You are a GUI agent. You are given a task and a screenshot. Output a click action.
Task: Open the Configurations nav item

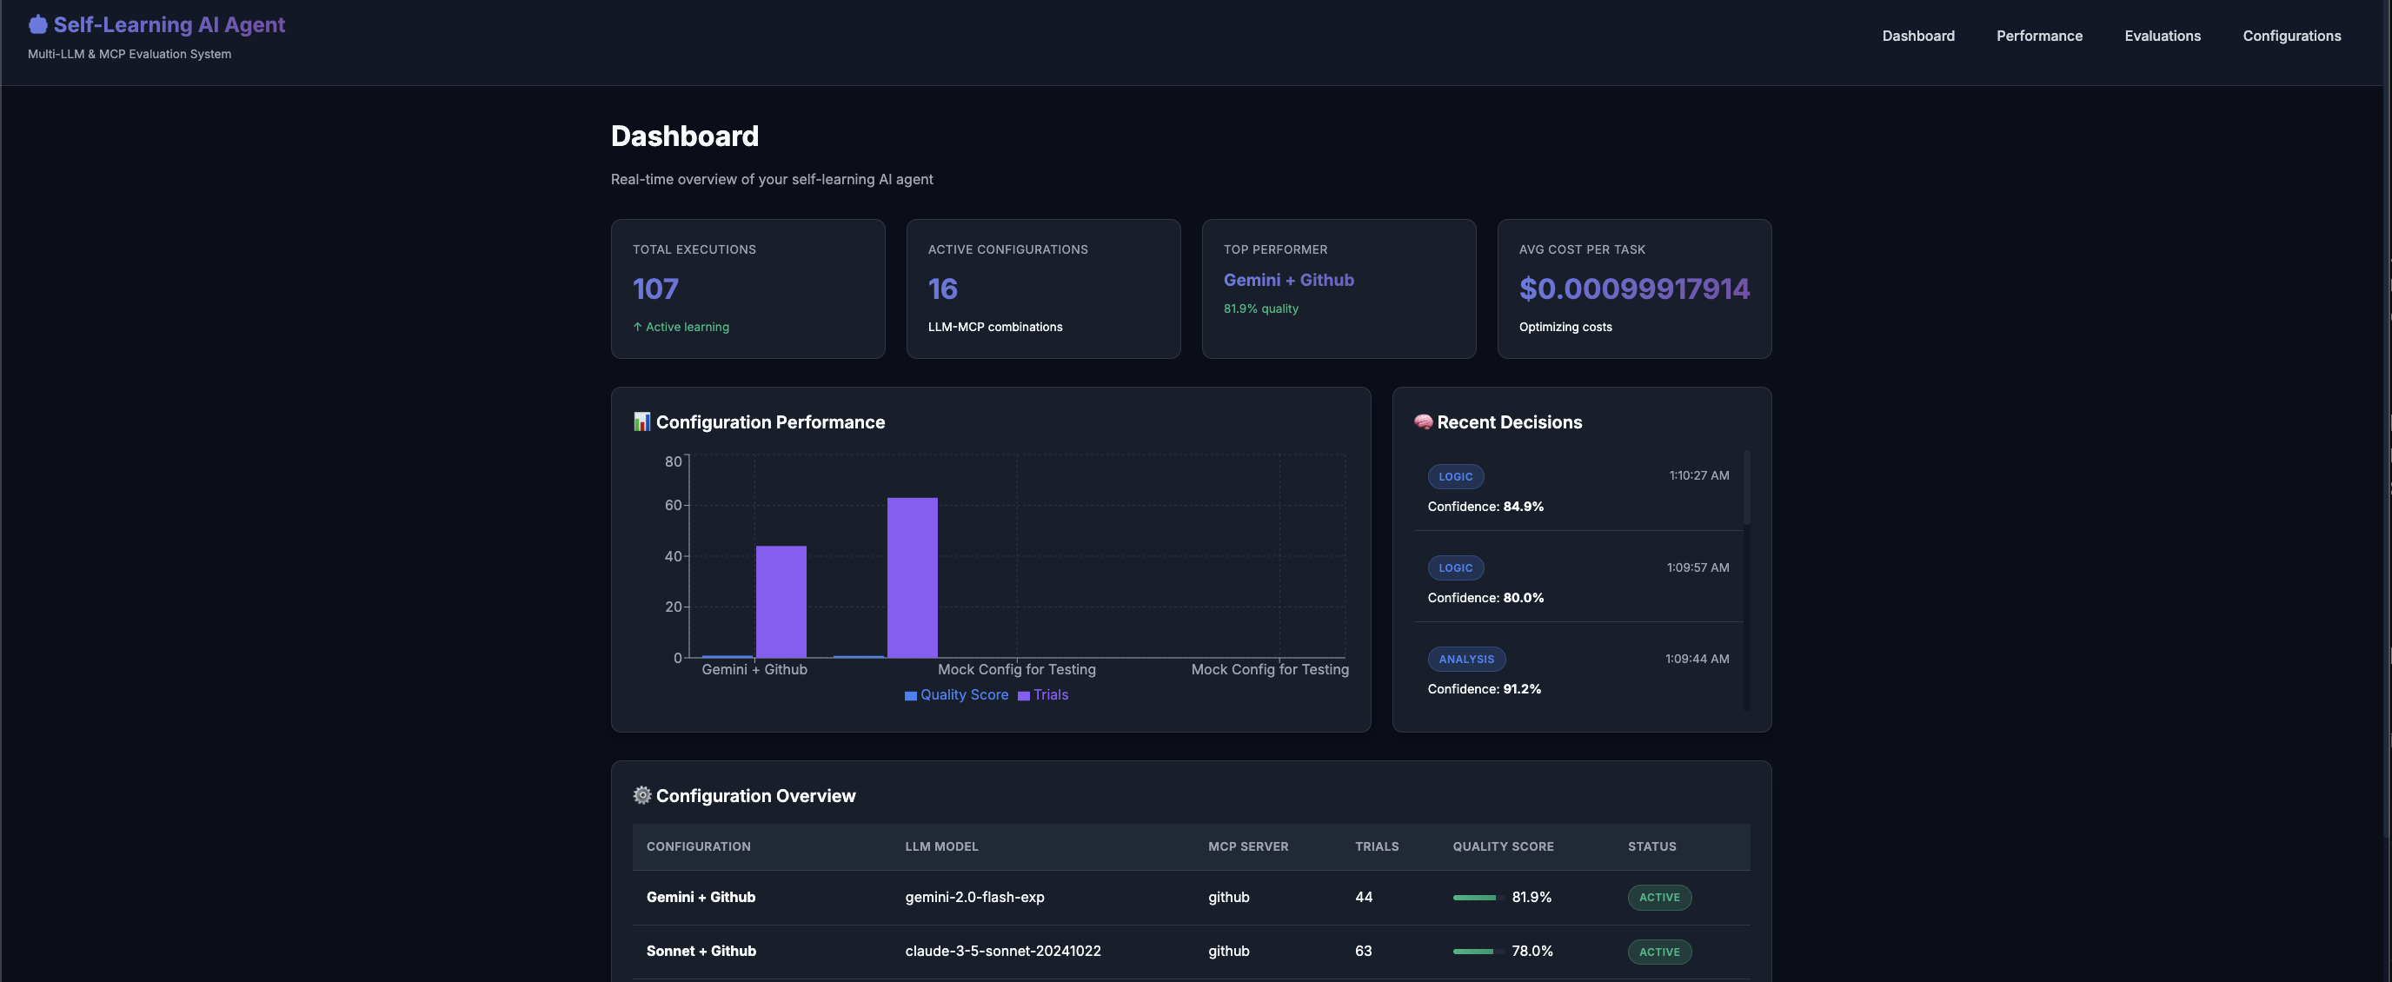[2292, 36]
